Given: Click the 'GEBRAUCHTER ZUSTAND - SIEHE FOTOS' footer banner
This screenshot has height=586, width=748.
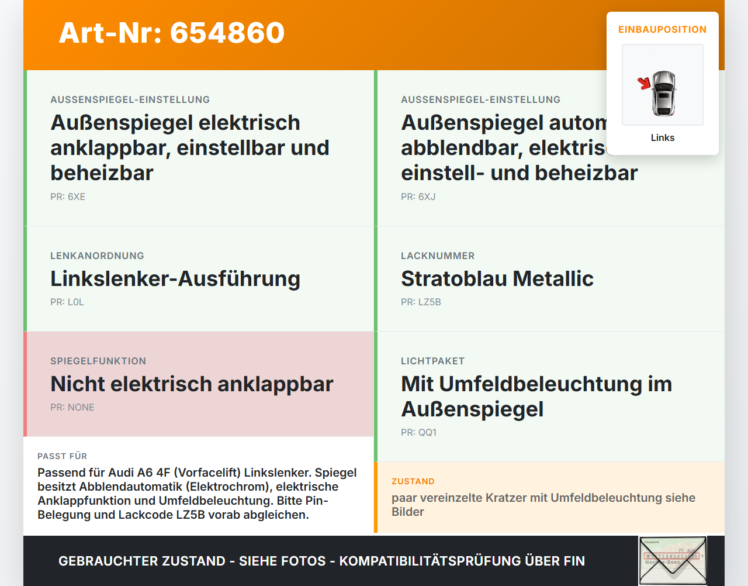Looking at the screenshot, I should (x=321, y=561).
